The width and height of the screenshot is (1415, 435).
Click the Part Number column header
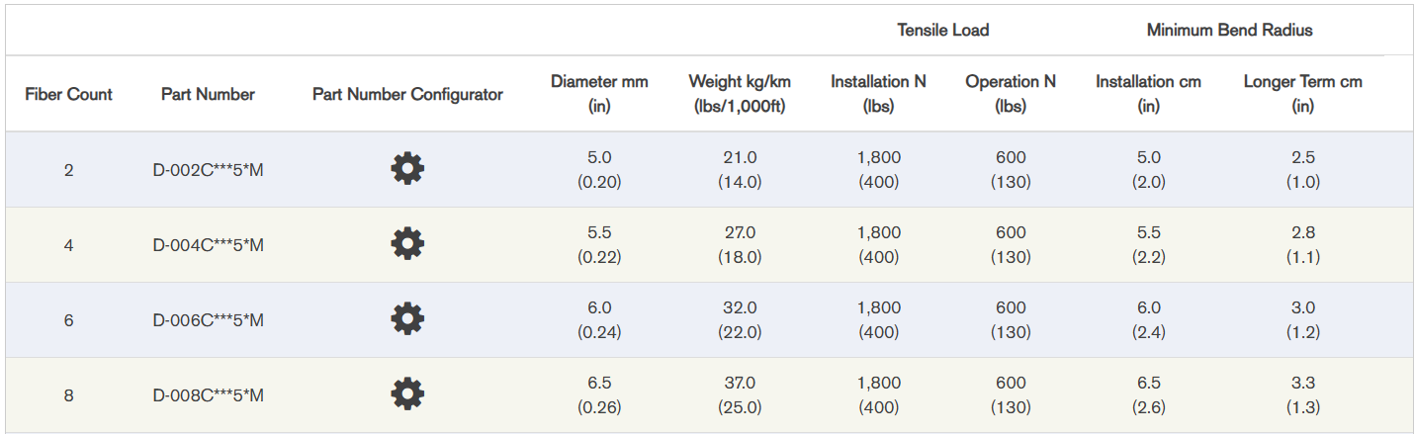(208, 94)
